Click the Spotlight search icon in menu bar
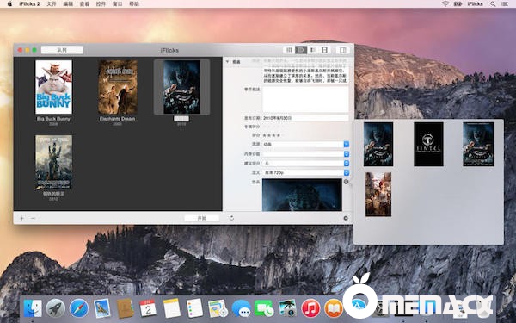 click(493, 4)
